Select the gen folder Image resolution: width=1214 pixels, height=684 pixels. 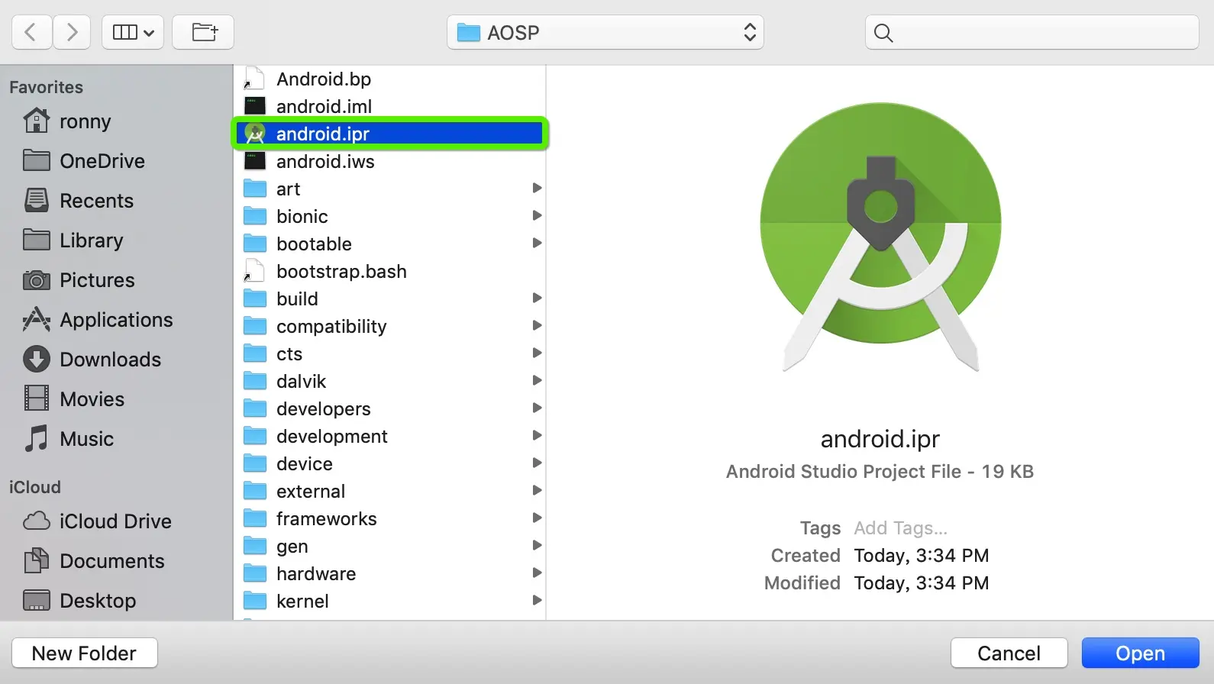click(x=389, y=546)
